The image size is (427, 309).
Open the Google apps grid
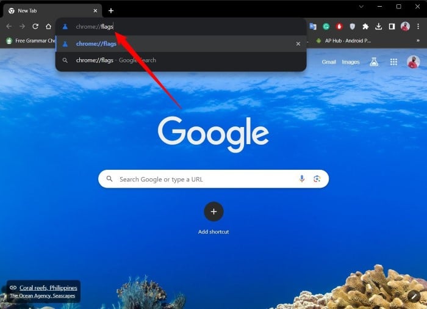tap(393, 62)
